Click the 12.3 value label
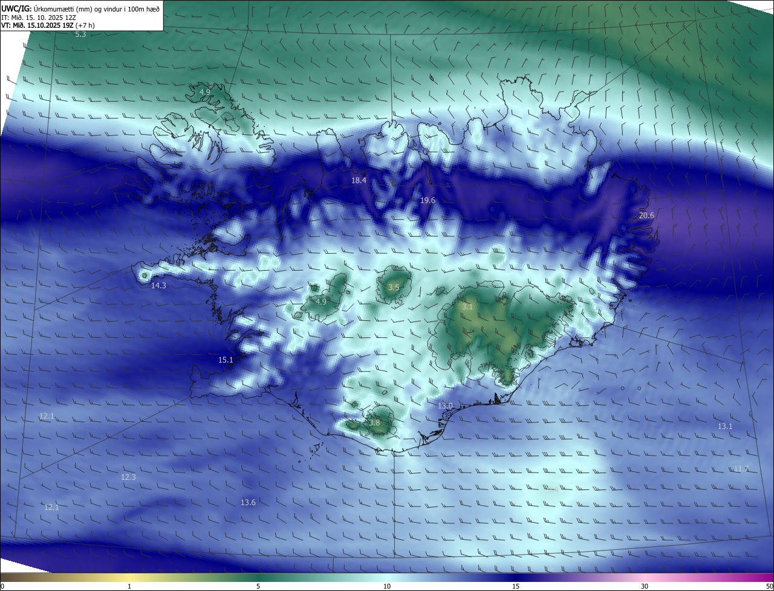 [128, 477]
